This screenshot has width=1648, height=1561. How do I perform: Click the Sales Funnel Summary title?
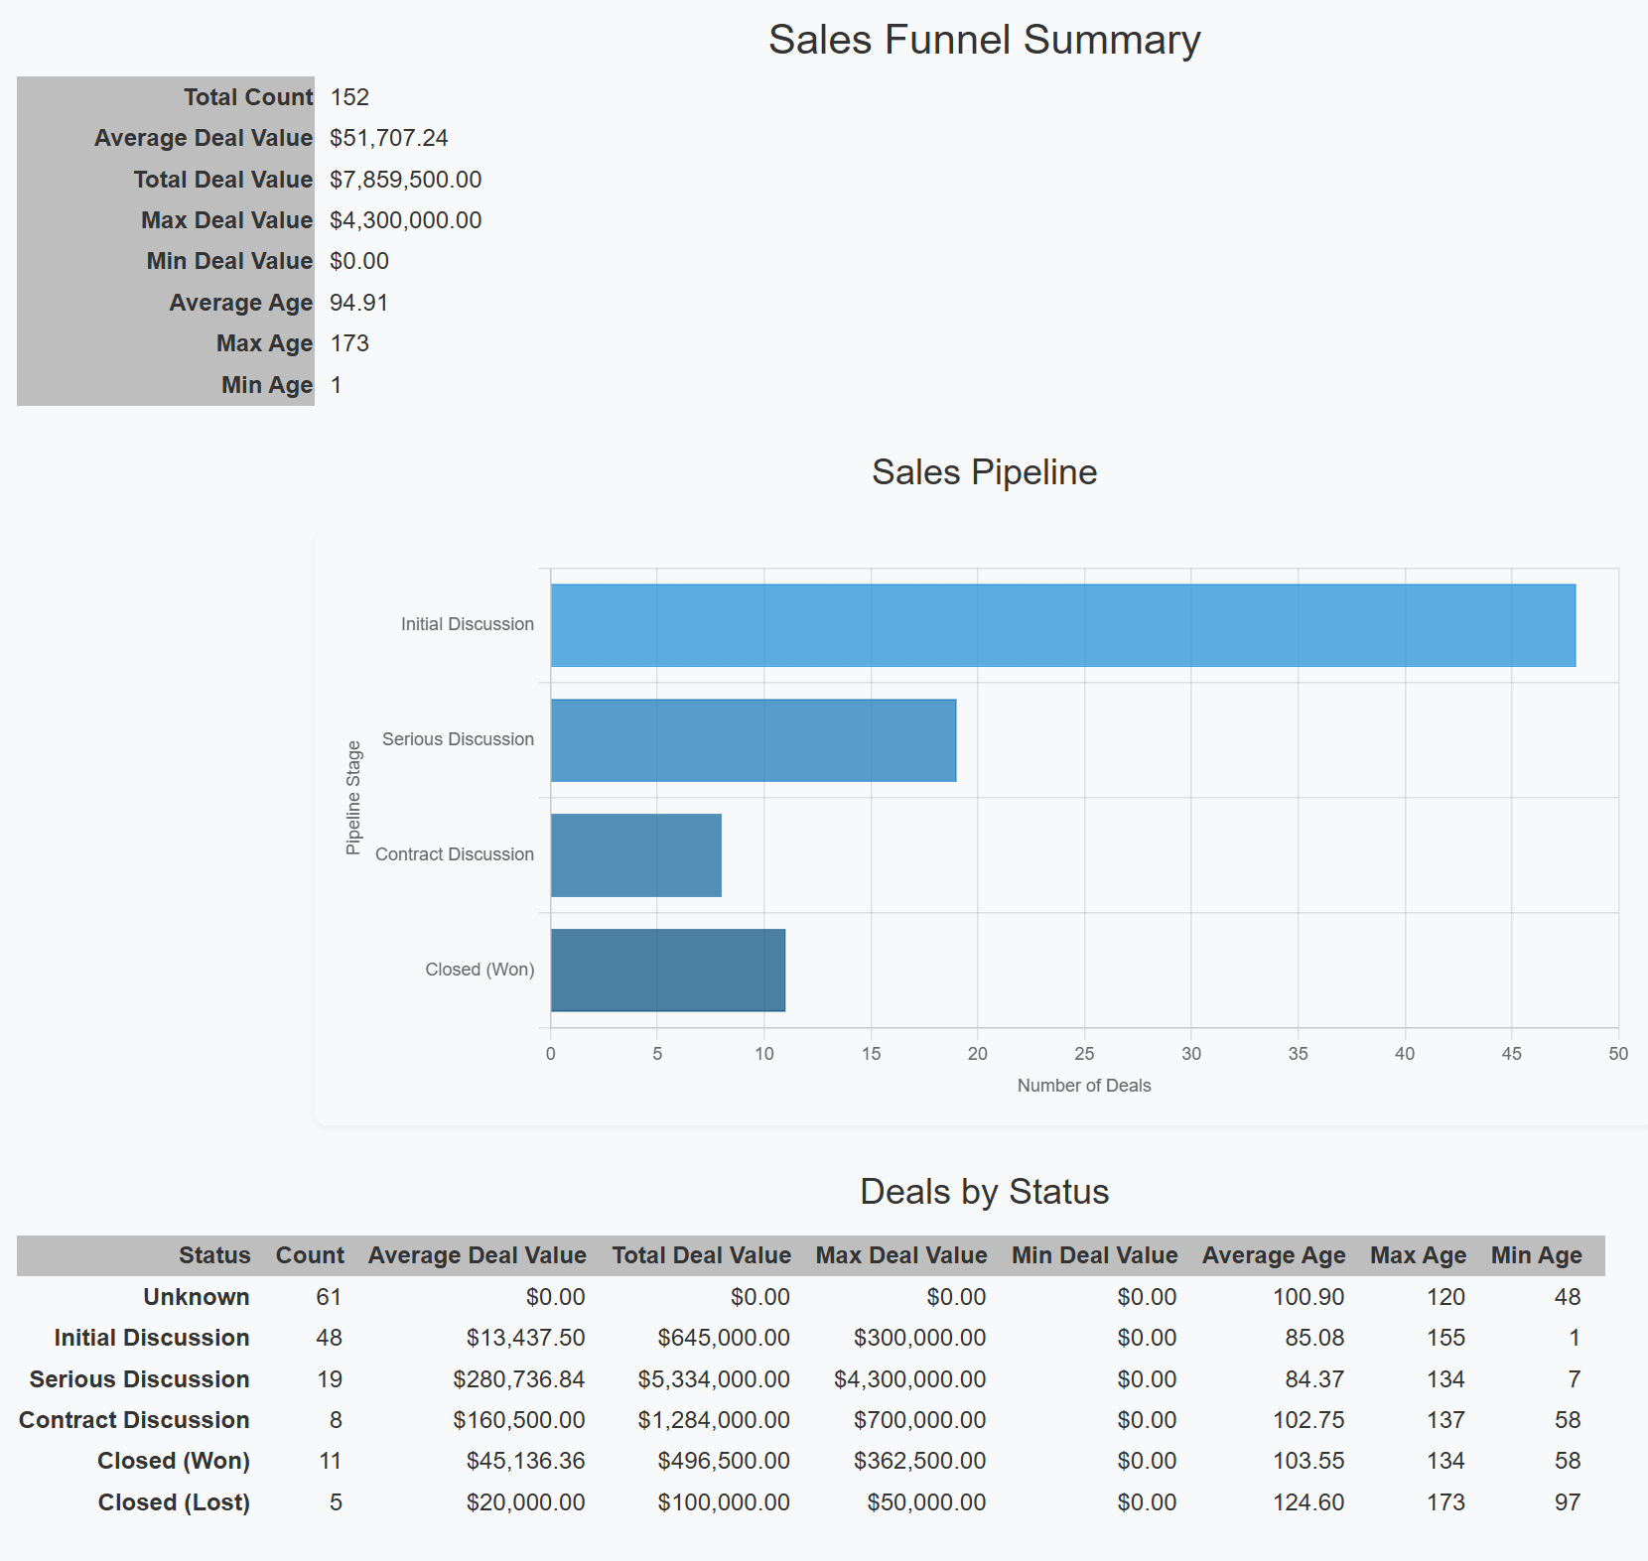click(x=984, y=40)
